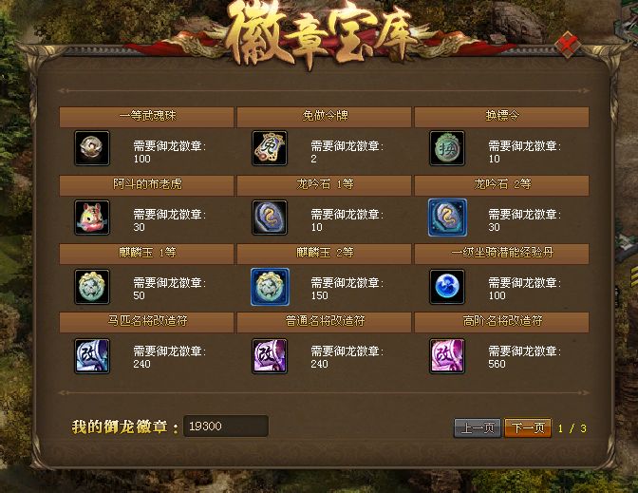Screen dimensions: 638x493
Task: Click the 一级坐骑潜能经验丹 blue orb icon
Action: (x=447, y=287)
